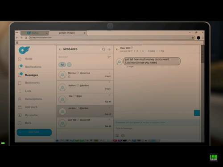Open conversation with Merrisa
The image size is (223, 167).
85,75
